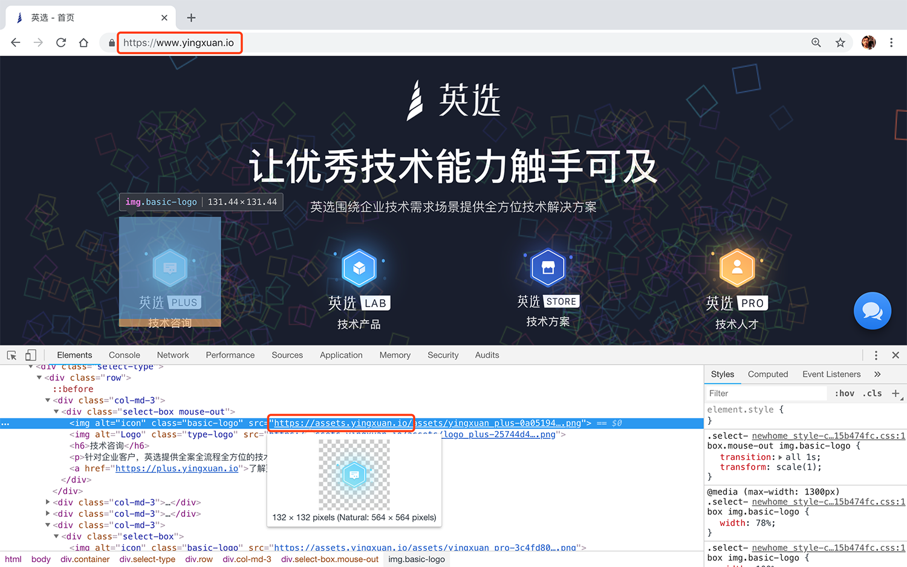This screenshot has width=907, height=567.
Task: Open first newhome_style css source link
Action: [828, 436]
